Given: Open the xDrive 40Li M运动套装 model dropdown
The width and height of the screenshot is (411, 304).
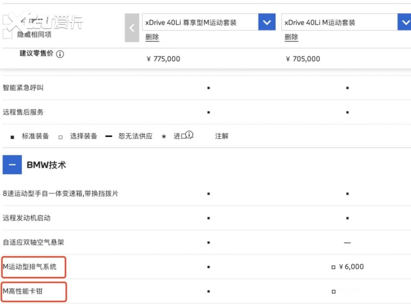Looking at the screenshot, I should click(x=404, y=22).
